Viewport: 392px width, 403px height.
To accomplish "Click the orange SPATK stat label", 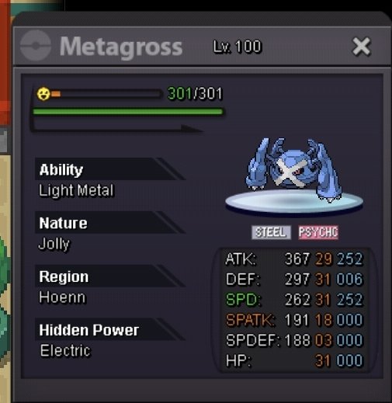I will tap(250, 320).
